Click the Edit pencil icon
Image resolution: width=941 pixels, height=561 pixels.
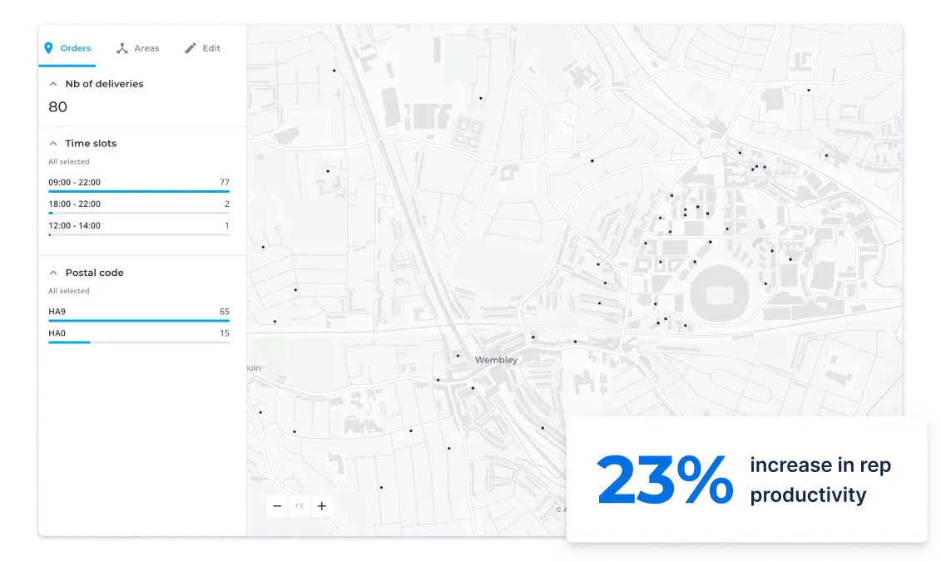point(191,48)
